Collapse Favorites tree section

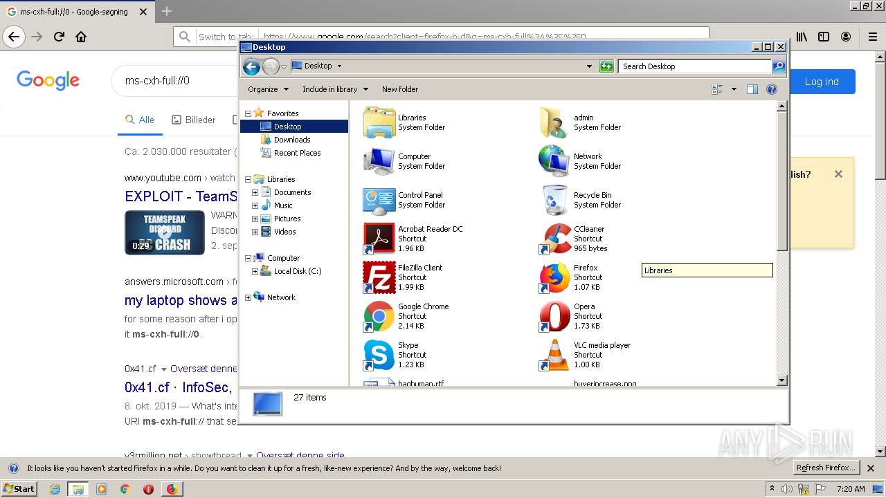click(248, 113)
